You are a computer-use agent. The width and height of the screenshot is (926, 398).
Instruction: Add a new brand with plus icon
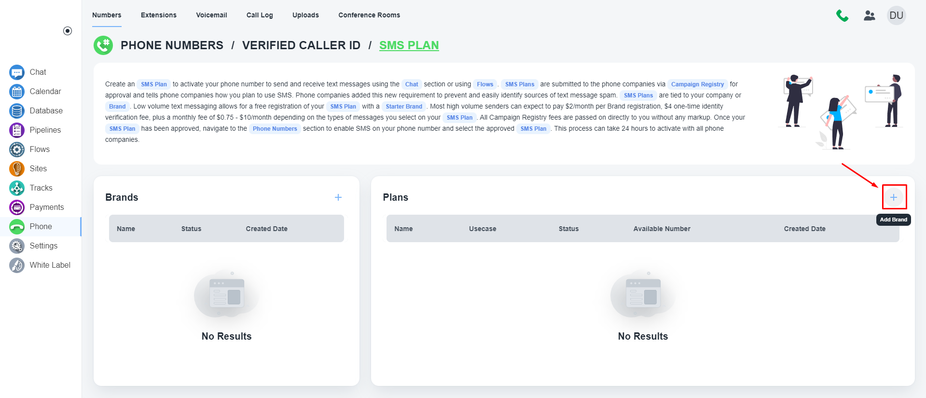[338, 197]
